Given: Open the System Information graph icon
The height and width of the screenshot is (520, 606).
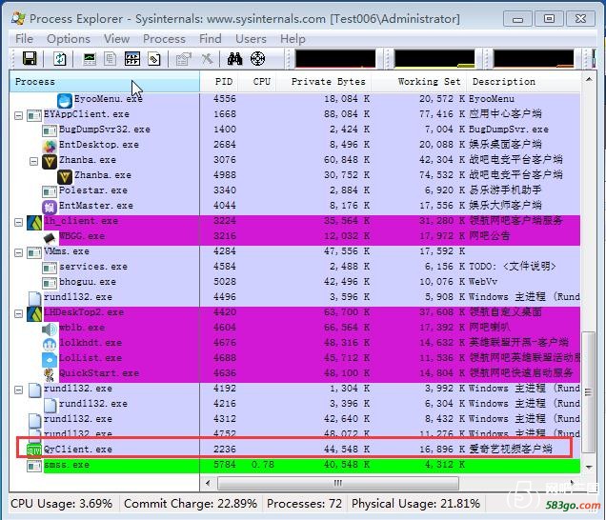Looking at the screenshot, I should 90,59.
